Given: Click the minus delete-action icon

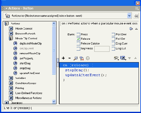Looking at the screenshot, I should point(70,58).
